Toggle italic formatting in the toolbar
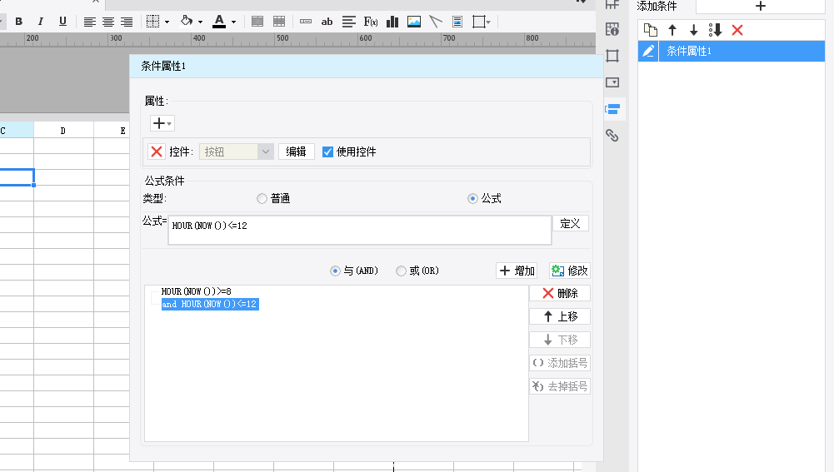Viewport: 834px width, 472px height. pyautogui.click(x=41, y=22)
